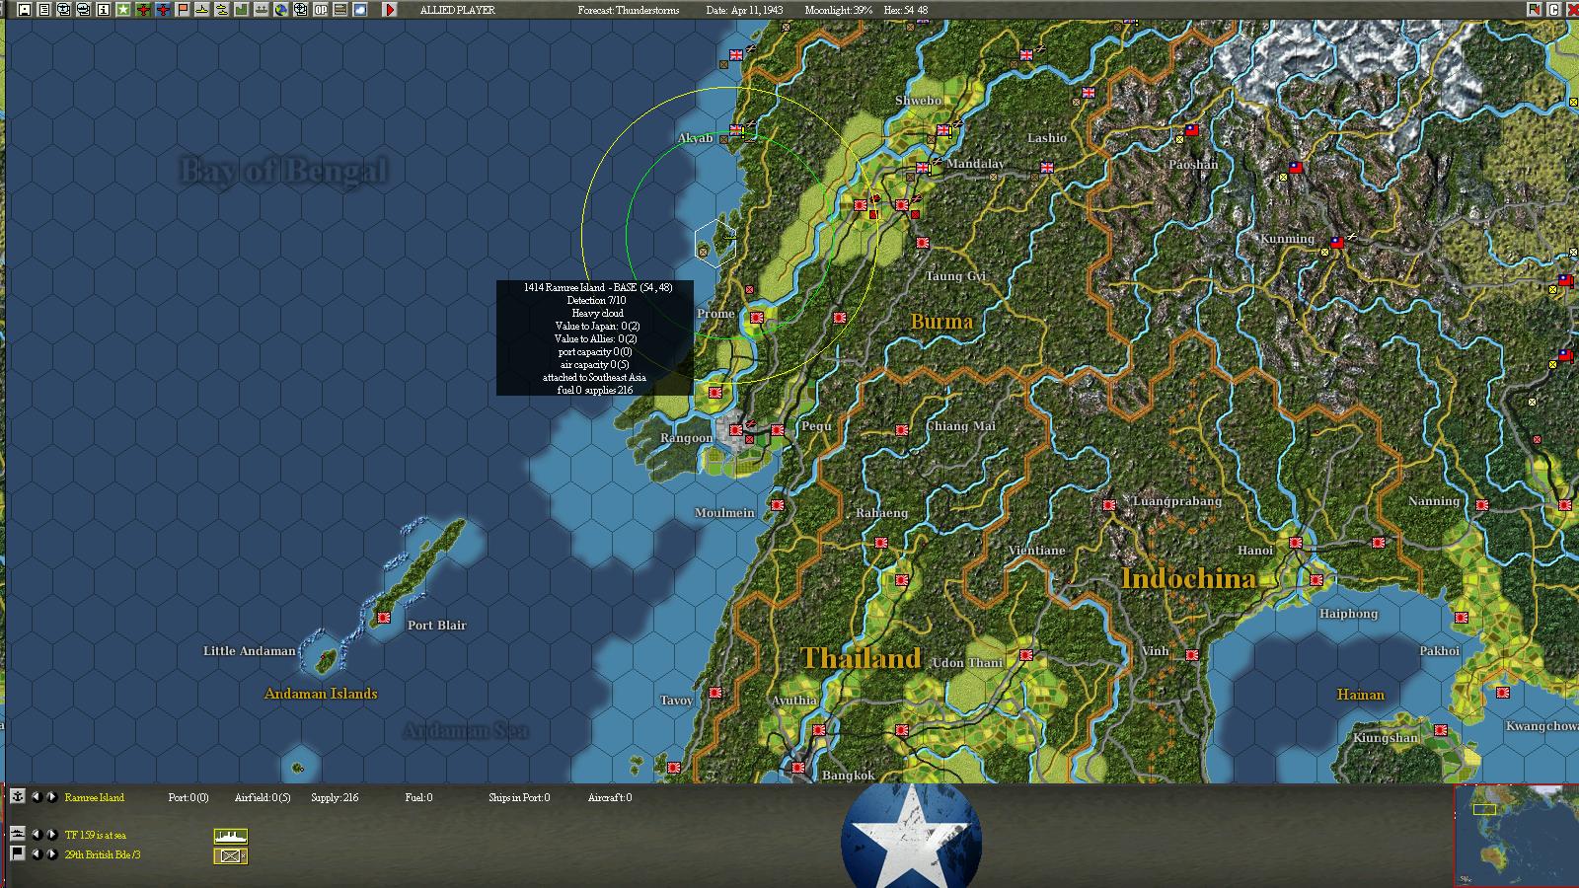
Task: Go to next task force after TF 159
Action: 52,835
